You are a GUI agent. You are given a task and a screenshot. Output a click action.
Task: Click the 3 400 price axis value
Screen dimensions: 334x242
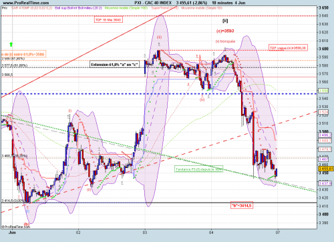point(323,214)
